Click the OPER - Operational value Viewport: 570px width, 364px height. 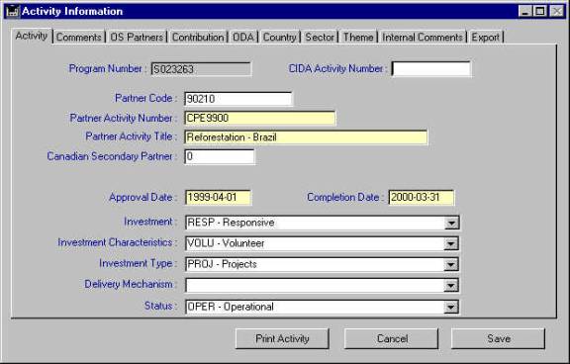pyautogui.click(x=231, y=307)
